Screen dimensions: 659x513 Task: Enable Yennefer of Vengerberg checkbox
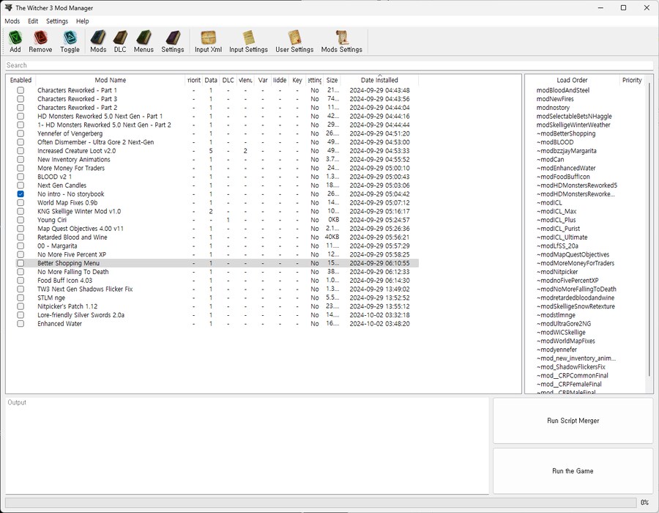click(21, 133)
